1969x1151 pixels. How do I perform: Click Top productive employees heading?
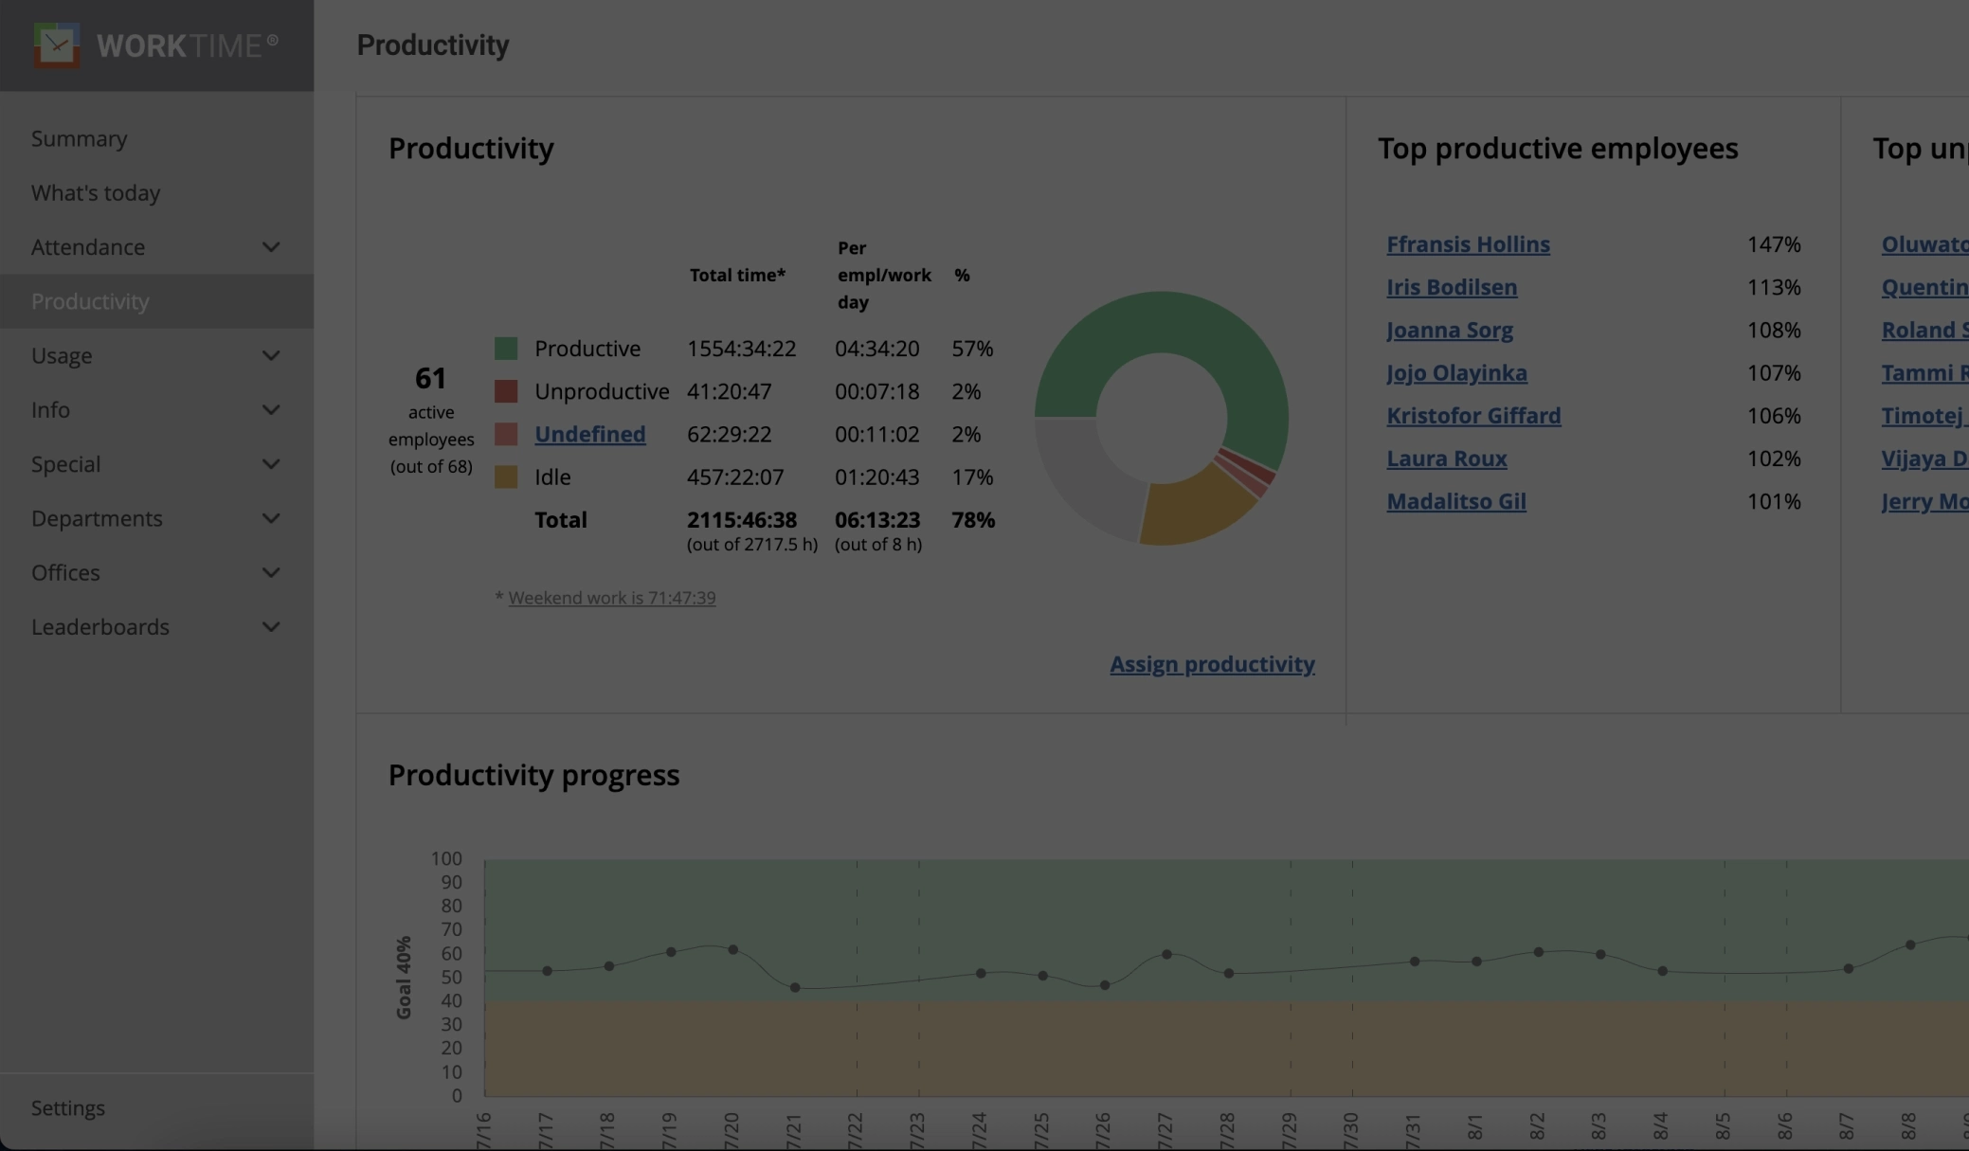[x=1558, y=149]
